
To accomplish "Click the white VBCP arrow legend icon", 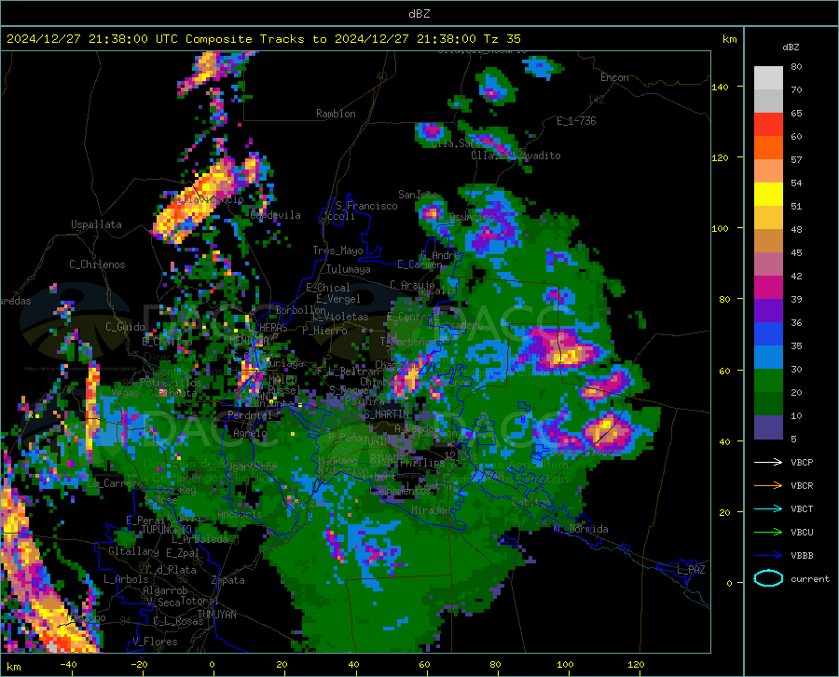I will tap(768, 462).
